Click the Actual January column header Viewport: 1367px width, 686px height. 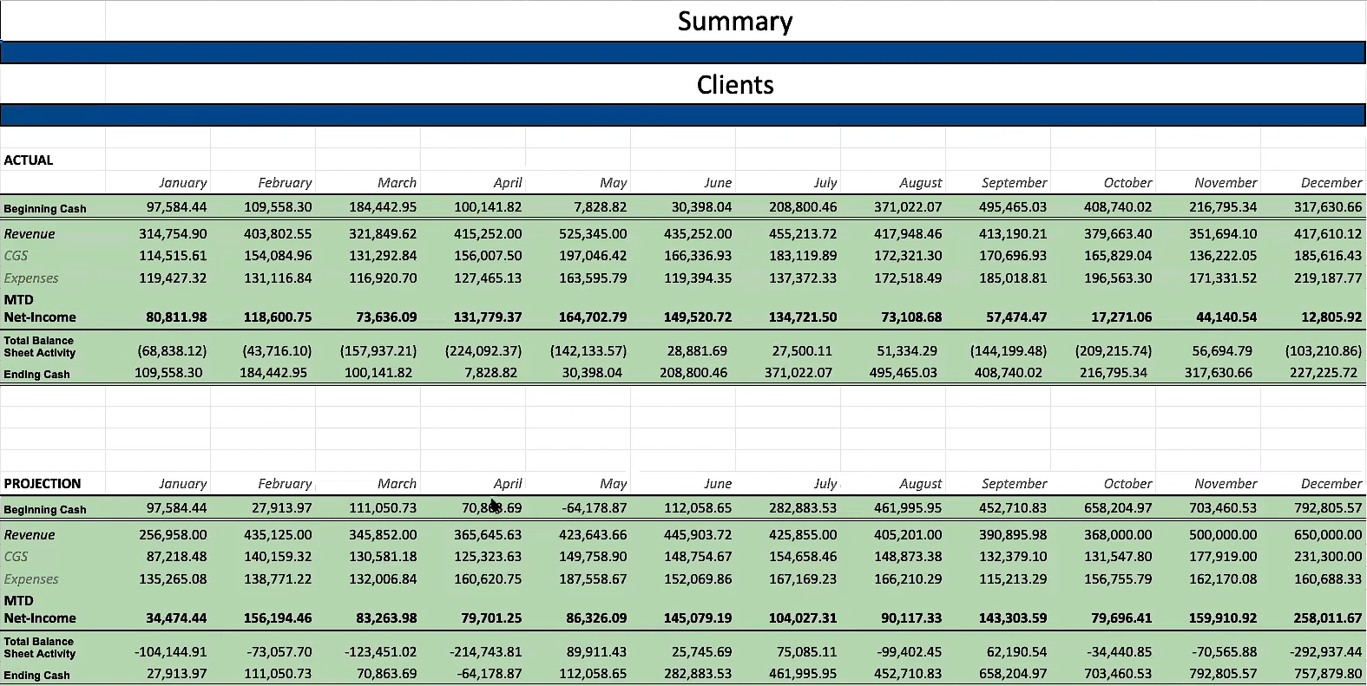[x=183, y=183]
